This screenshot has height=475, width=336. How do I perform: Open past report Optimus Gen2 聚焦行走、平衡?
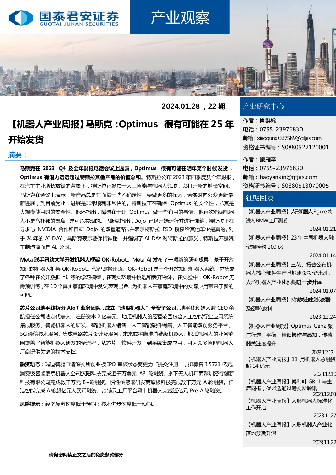(x=289, y=335)
